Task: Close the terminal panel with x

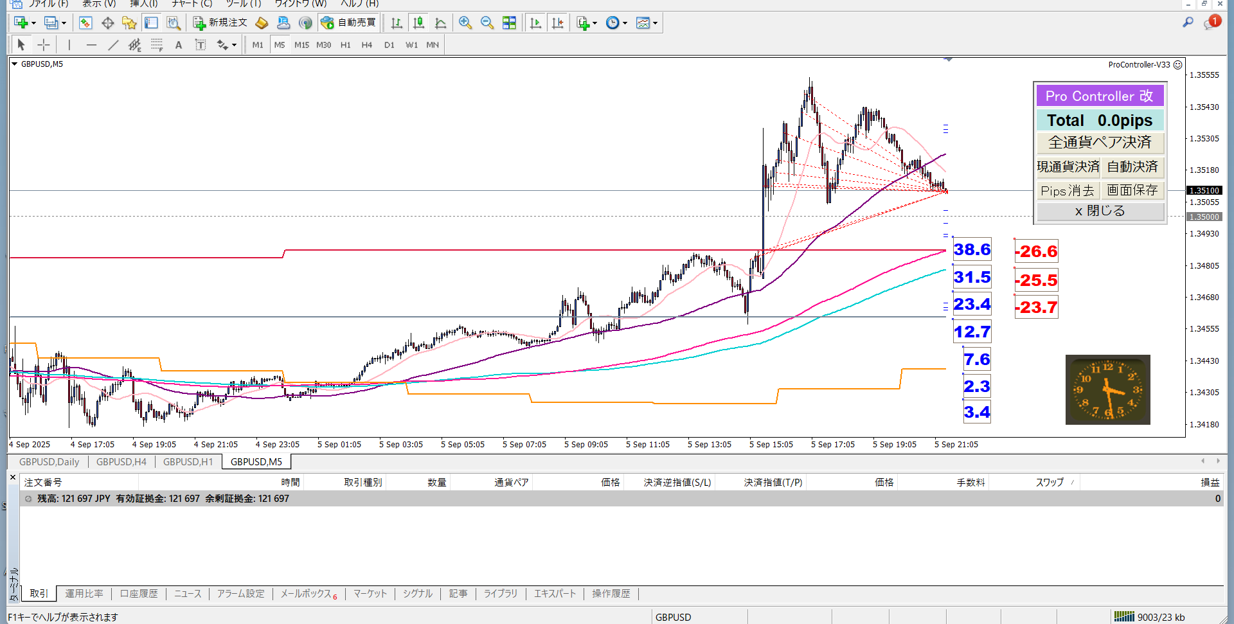Action: tap(13, 477)
